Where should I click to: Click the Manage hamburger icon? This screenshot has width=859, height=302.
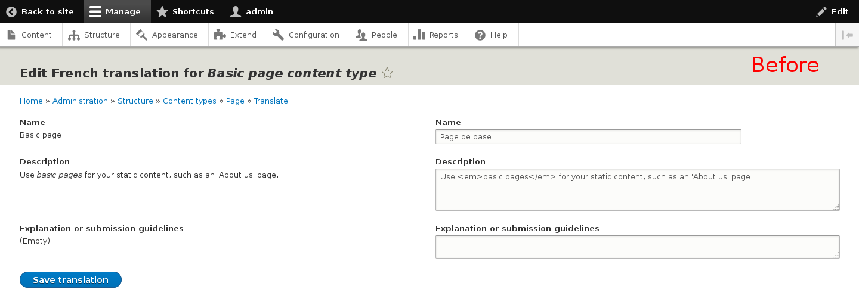[x=95, y=11]
